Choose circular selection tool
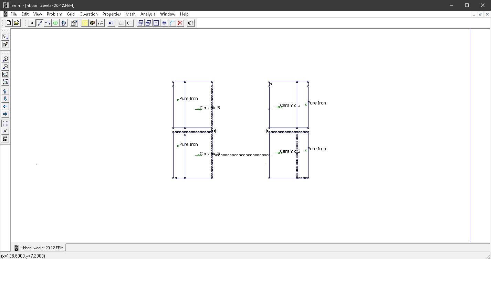The image size is (491, 281). pos(130,23)
